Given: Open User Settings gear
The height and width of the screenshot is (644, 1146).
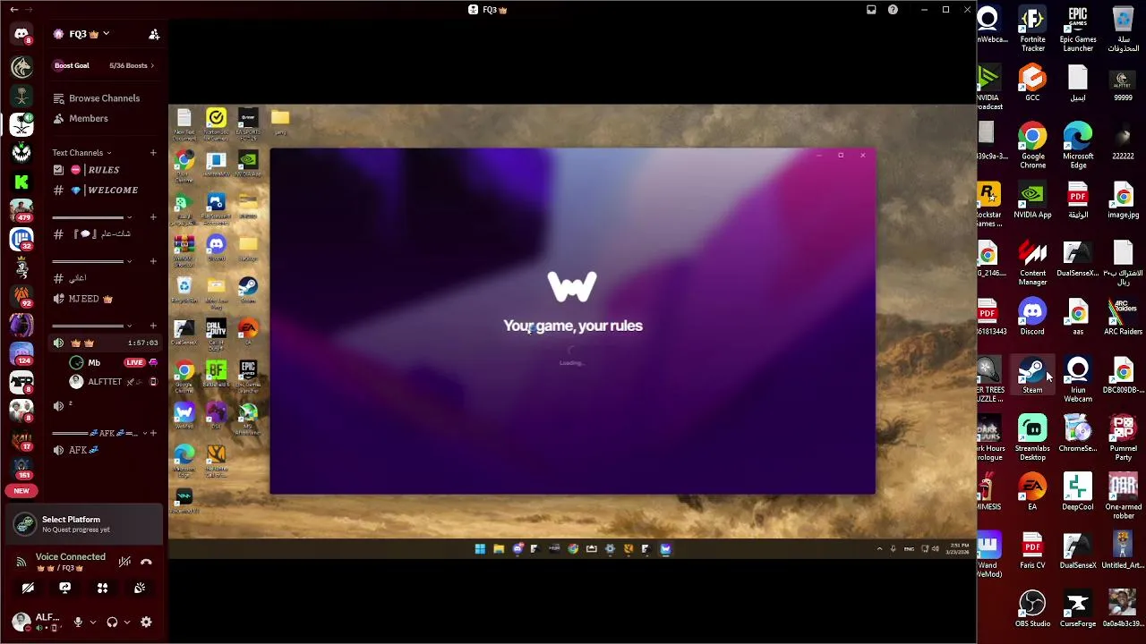Looking at the screenshot, I should coord(146,622).
